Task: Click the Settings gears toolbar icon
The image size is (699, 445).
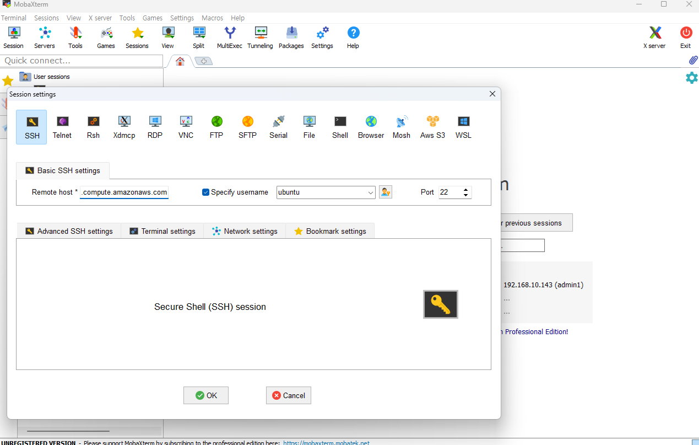Action: point(322,37)
